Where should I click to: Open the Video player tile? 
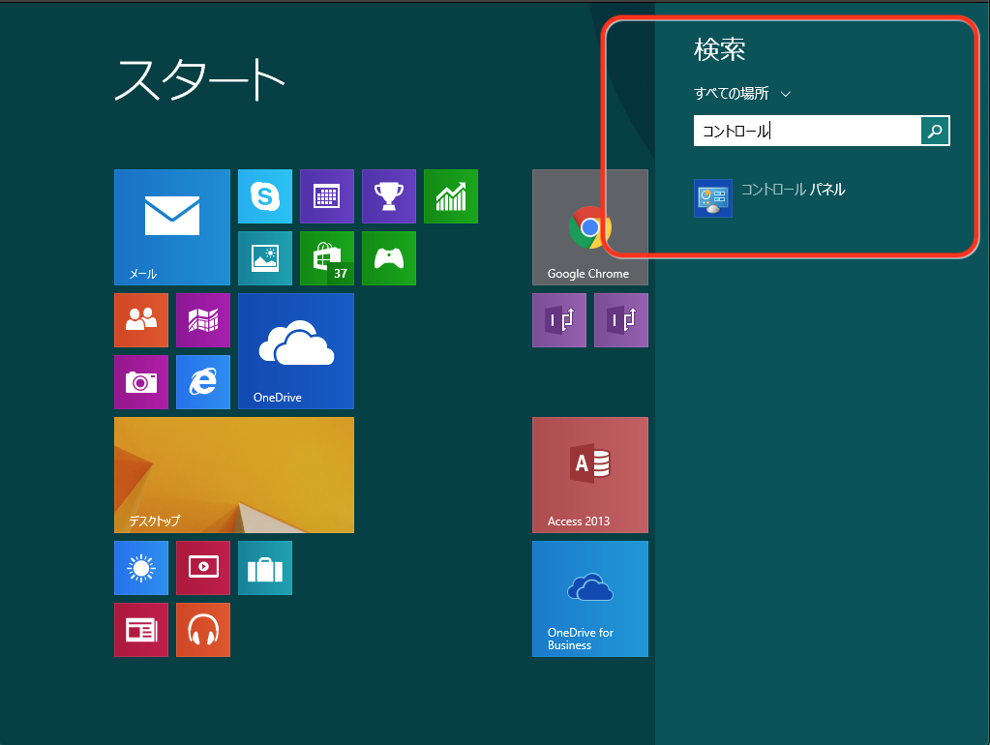(x=203, y=568)
